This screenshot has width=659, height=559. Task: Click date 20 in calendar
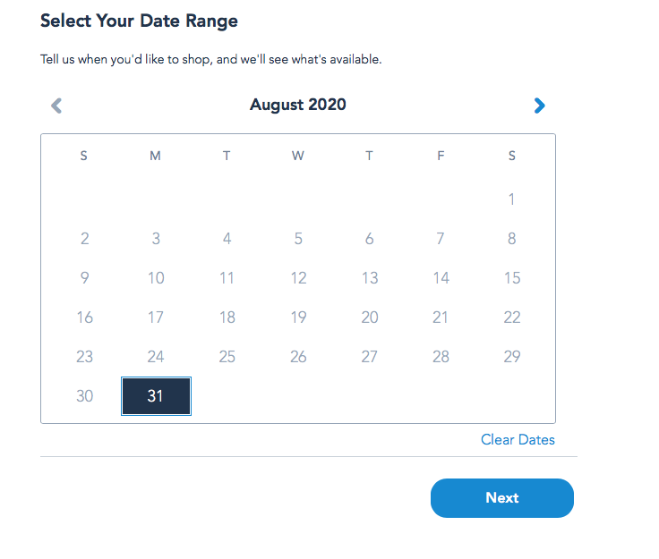(369, 318)
